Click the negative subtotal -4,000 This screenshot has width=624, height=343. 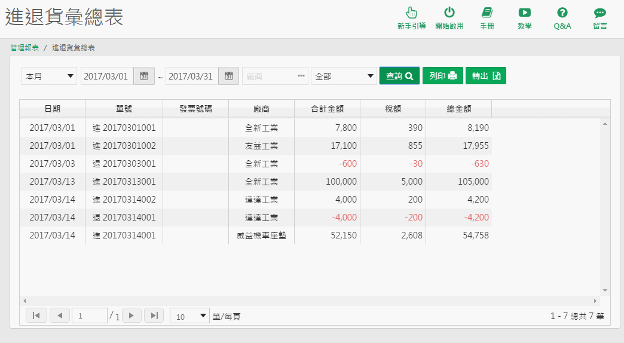click(344, 218)
